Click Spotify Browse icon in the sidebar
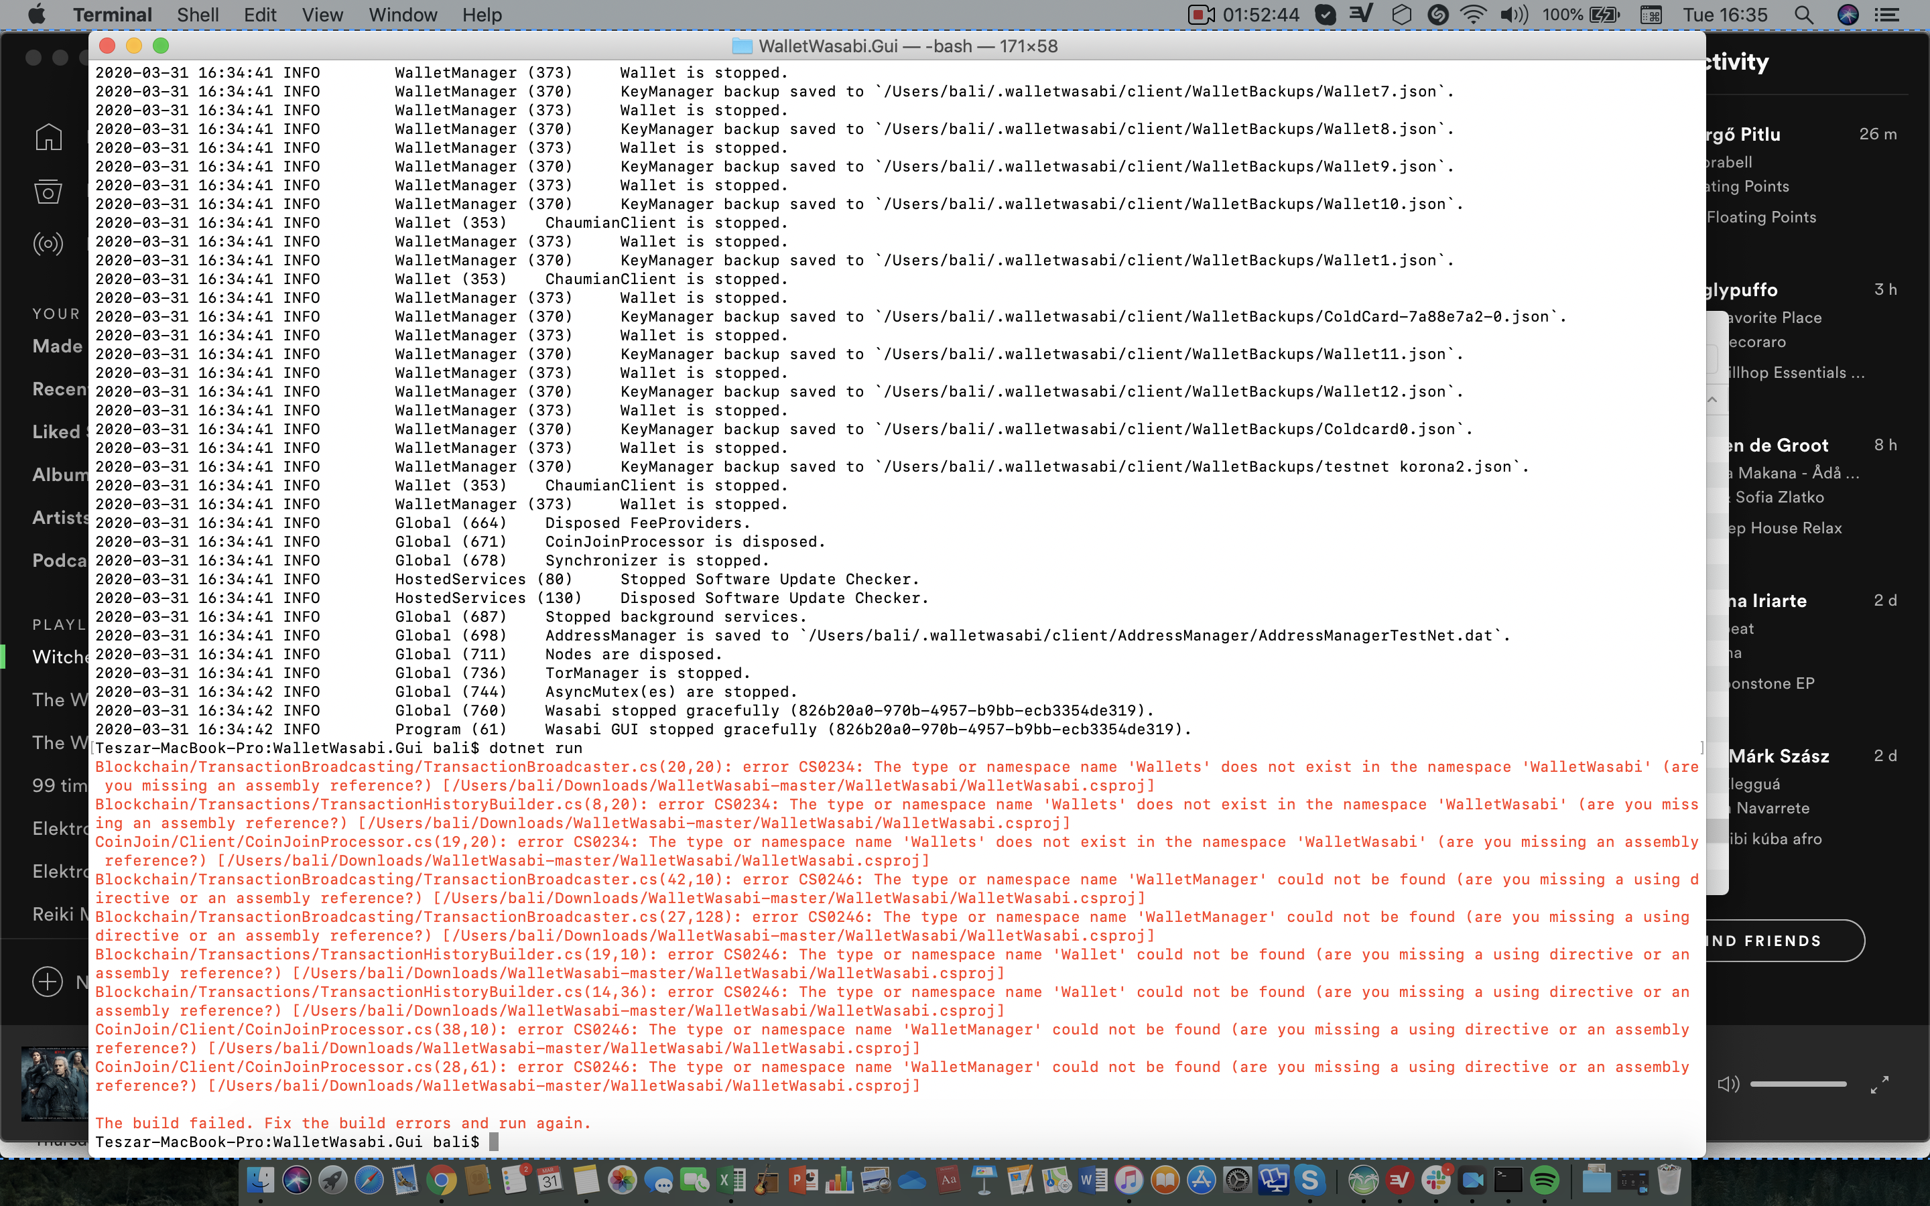The height and width of the screenshot is (1206, 1930). tap(48, 192)
